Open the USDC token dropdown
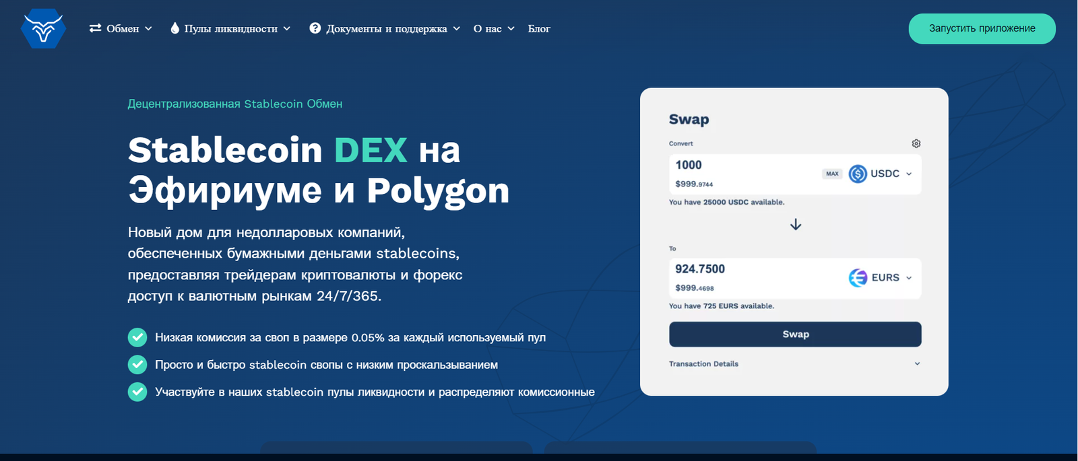The image size is (1078, 461). coord(881,174)
